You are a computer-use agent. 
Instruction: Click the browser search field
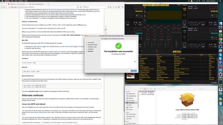point(94,7)
